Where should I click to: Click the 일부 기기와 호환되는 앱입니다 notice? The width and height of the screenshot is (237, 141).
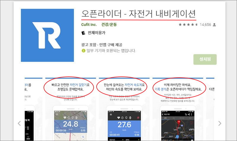point(111,51)
